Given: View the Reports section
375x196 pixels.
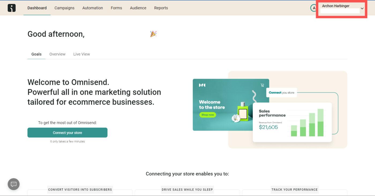Looking at the screenshot, I should tap(161, 8).
